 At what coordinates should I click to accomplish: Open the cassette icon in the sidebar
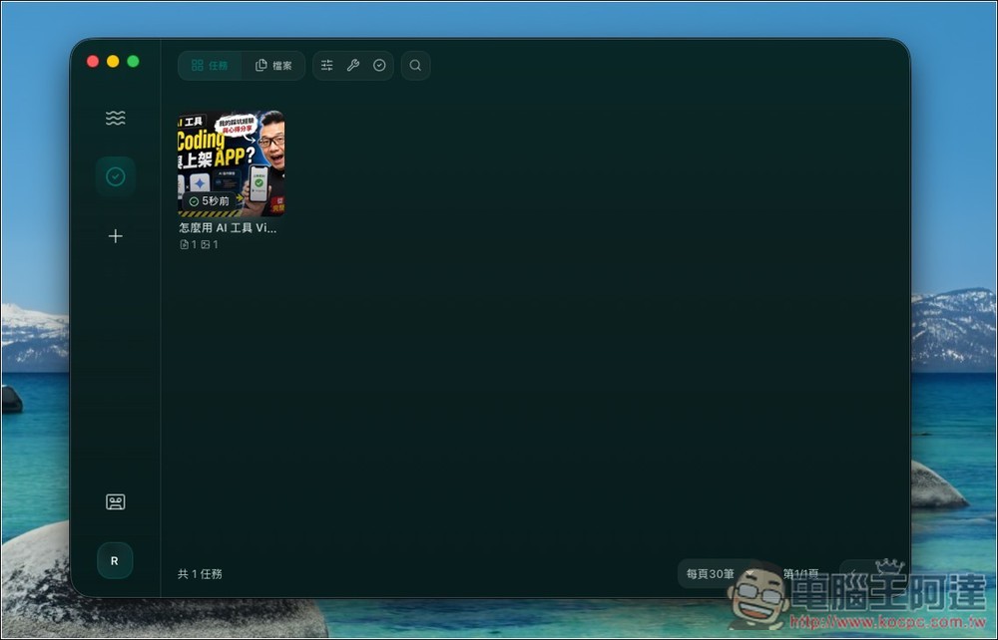coord(115,502)
